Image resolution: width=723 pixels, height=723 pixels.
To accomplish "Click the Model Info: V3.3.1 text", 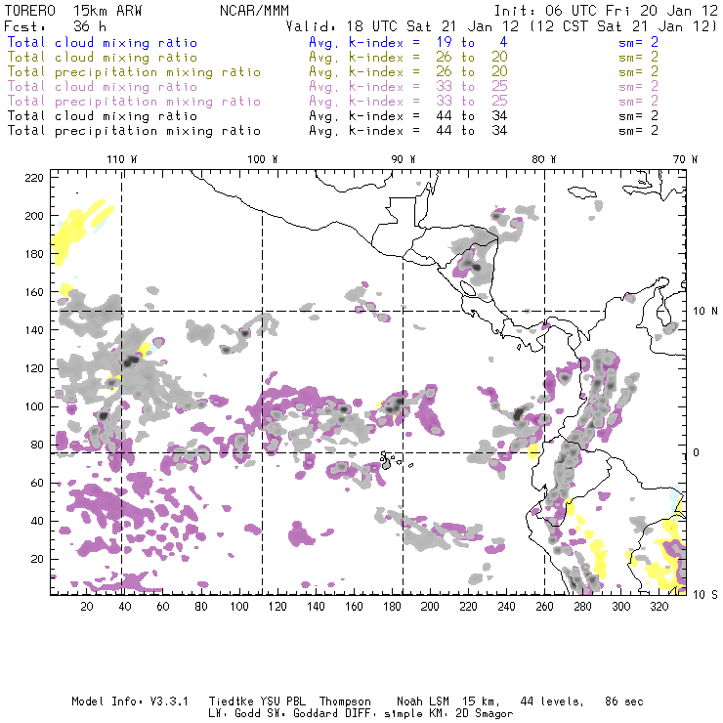I will pos(130,702).
